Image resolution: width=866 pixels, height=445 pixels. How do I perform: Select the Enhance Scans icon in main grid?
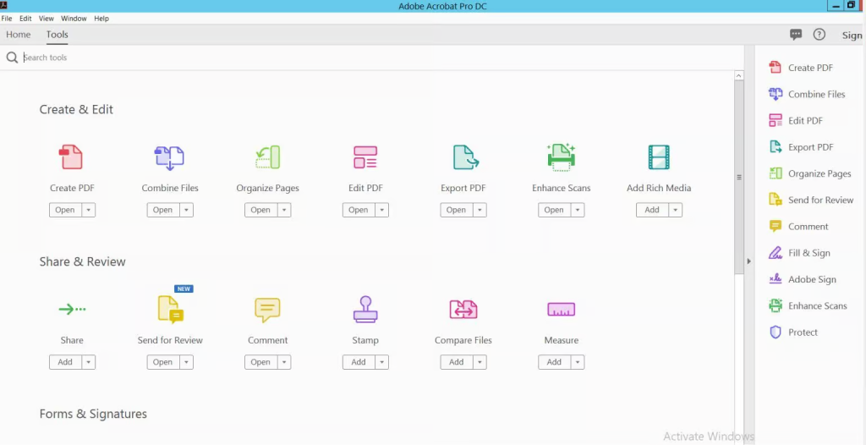click(562, 157)
